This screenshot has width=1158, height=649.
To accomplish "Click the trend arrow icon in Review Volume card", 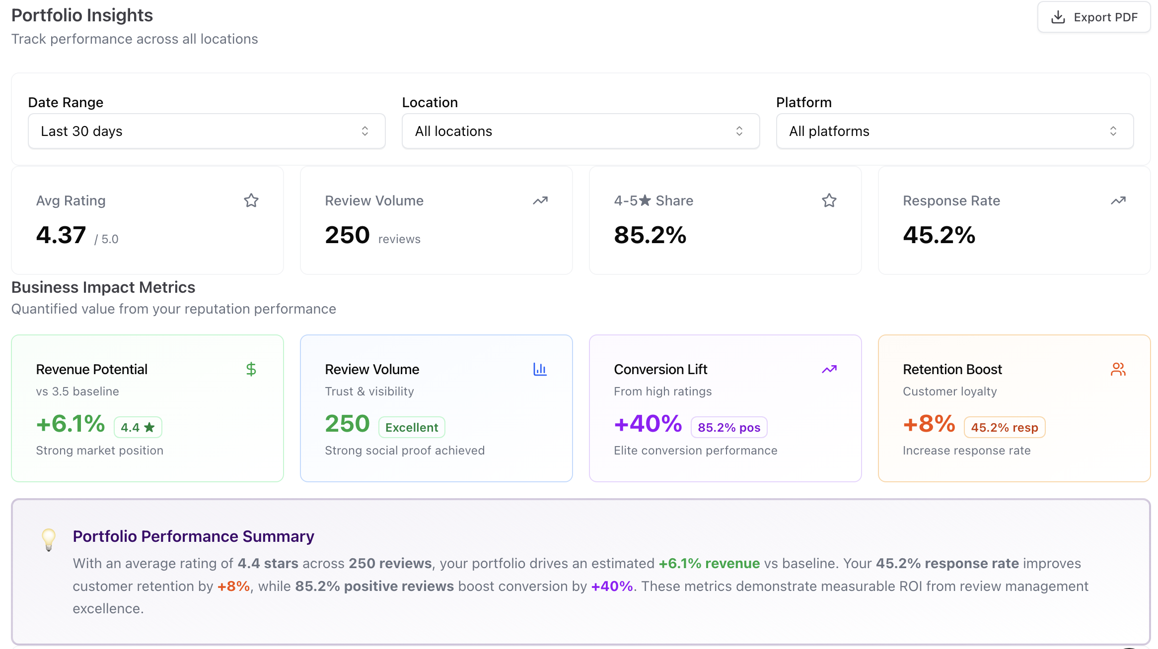I will click(540, 200).
